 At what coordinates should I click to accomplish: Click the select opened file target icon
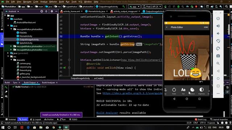[42, 11]
